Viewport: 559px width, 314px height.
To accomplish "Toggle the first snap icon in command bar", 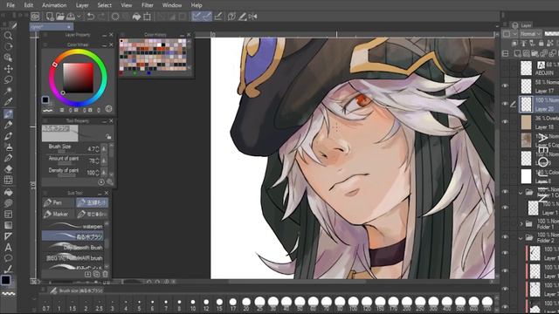I will 197,17.
